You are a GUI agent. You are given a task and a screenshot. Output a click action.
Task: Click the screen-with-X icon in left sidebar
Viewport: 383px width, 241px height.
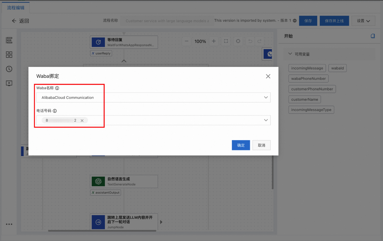9,83
